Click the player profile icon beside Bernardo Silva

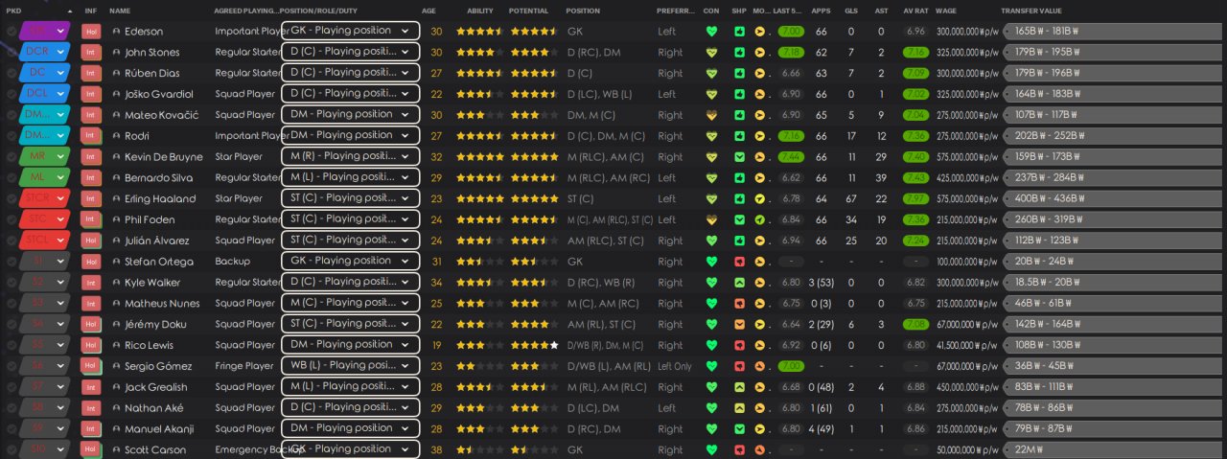[x=116, y=178]
